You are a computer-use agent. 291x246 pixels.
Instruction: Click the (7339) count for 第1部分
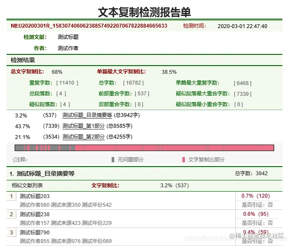coord(51,126)
